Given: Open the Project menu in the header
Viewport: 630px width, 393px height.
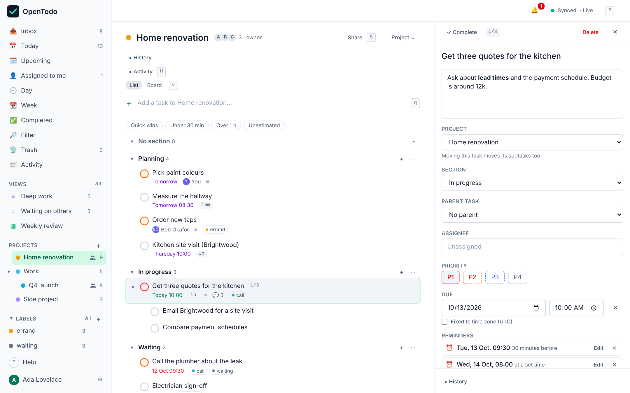Looking at the screenshot, I should tap(403, 38).
